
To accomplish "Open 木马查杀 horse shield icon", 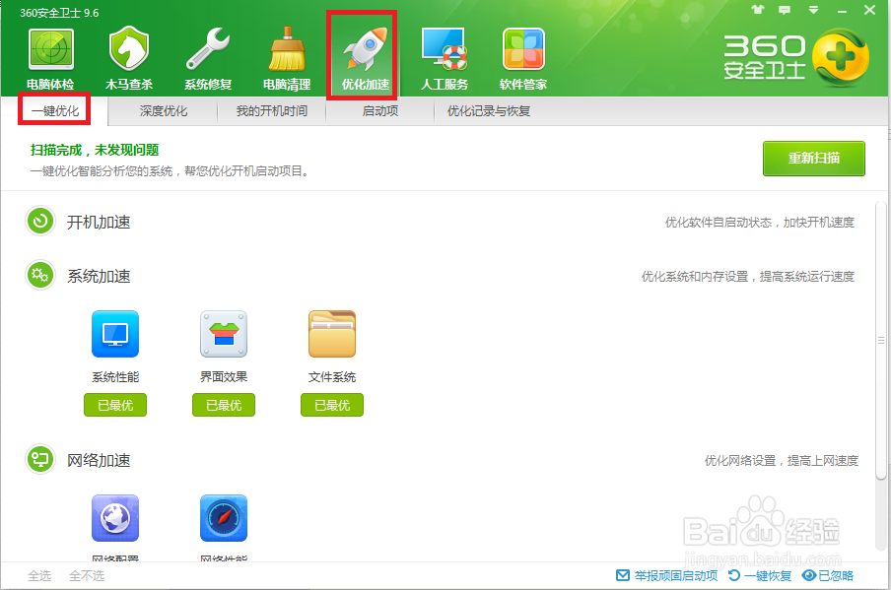I will [x=129, y=49].
